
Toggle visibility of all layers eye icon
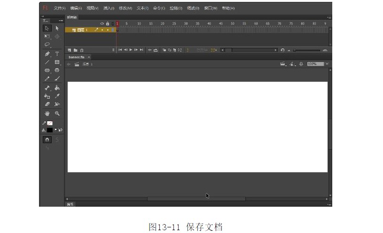point(102,23)
